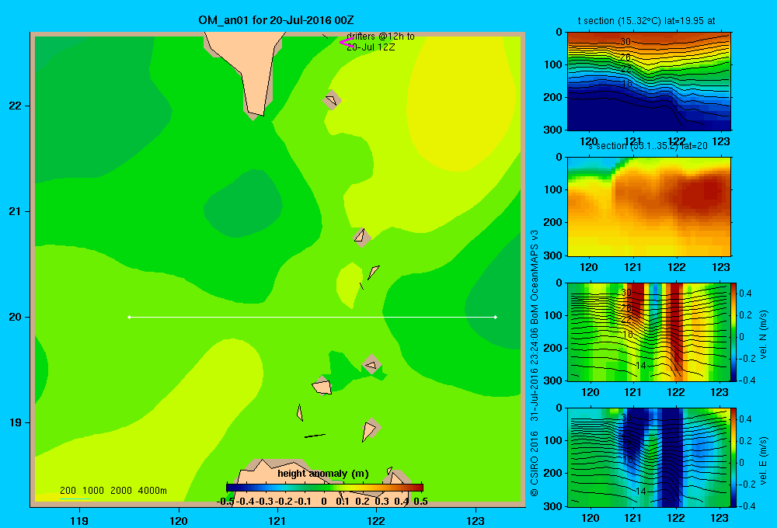
Task: Click the height anomaly color bar
Action: (x=325, y=488)
